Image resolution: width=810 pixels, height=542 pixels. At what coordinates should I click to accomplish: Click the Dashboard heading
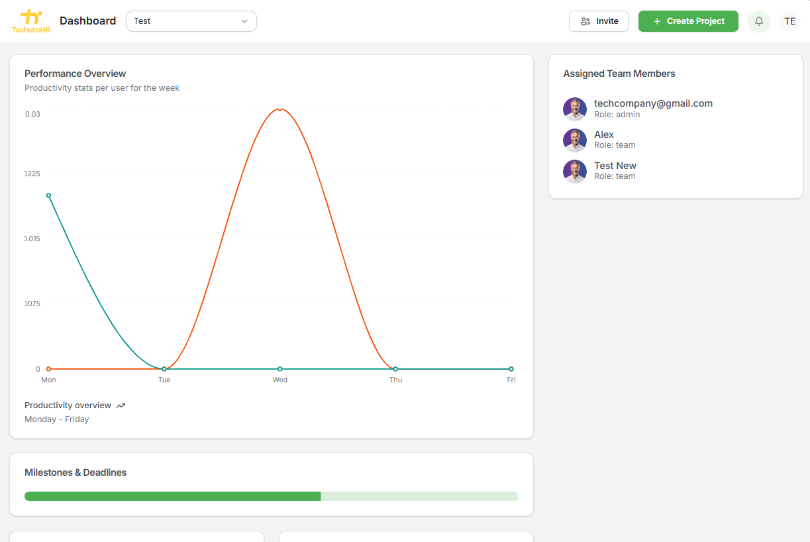point(87,21)
